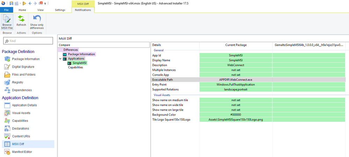Switch to the Settings ribbon tab
This screenshot has height=157, width=349.
pyautogui.click(x=60, y=10)
